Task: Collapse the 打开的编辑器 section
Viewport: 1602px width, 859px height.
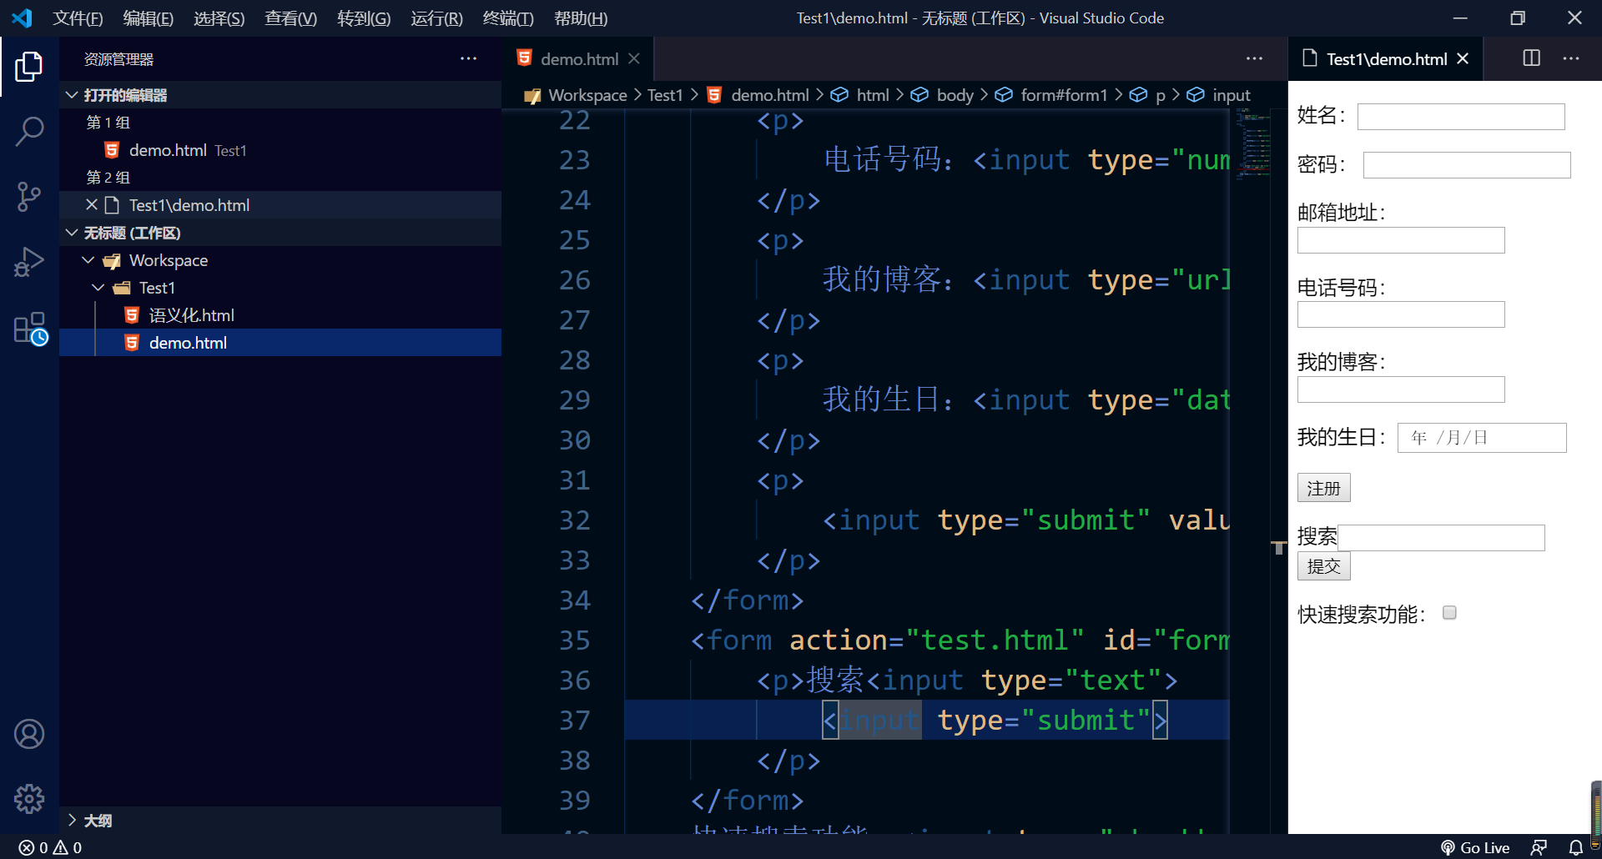Action: tap(71, 94)
